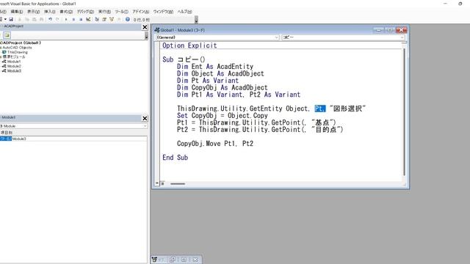Click the 'Set CopyObj = Object.Copy' line
This screenshot has height=264, width=470.
point(222,116)
